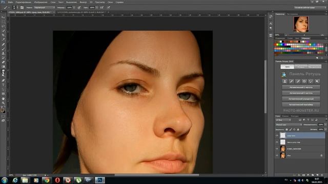Toggle lock position icon
This screenshot has width=328, height=184.
294,129
